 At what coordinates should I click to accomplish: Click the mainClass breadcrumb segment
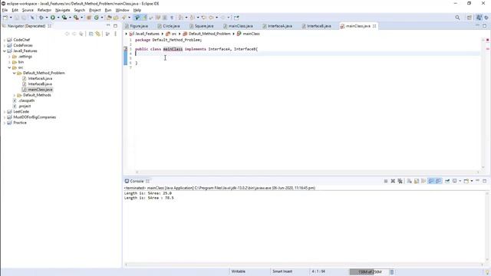[251, 34]
